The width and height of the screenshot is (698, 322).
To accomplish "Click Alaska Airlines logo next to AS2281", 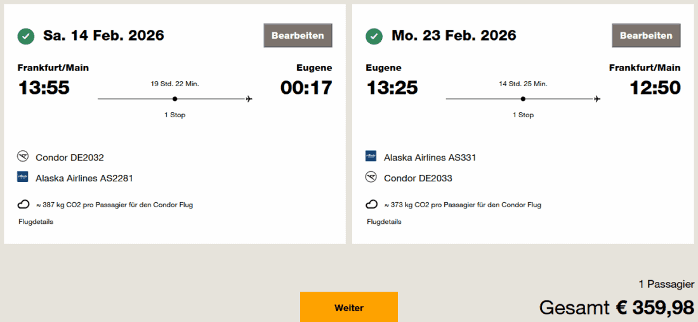I will pos(23,177).
